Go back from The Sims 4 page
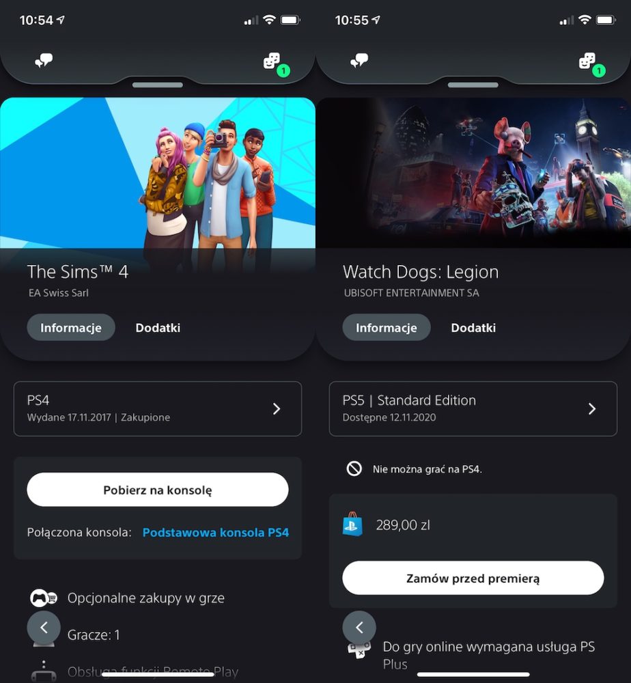 pos(44,628)
